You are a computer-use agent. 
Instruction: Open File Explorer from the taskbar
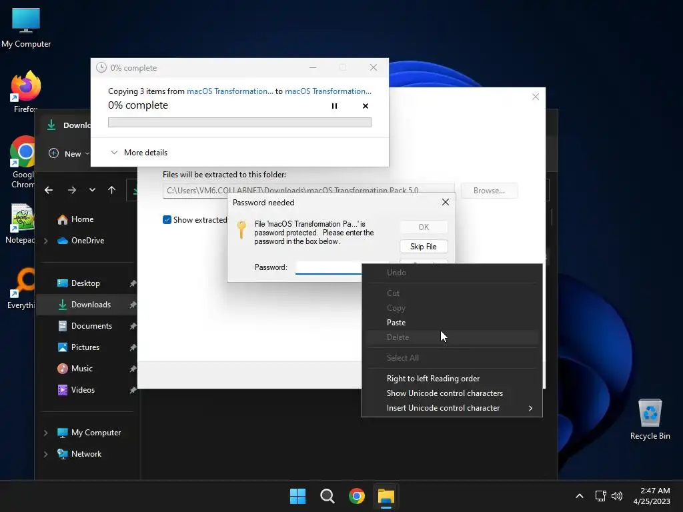[x=386, y=496]
